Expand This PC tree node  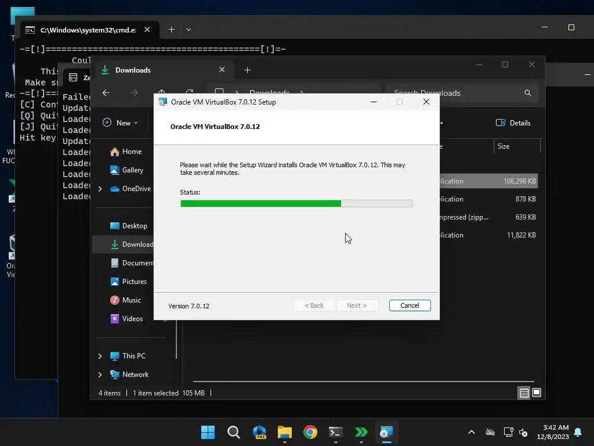(x=100, y=356)
